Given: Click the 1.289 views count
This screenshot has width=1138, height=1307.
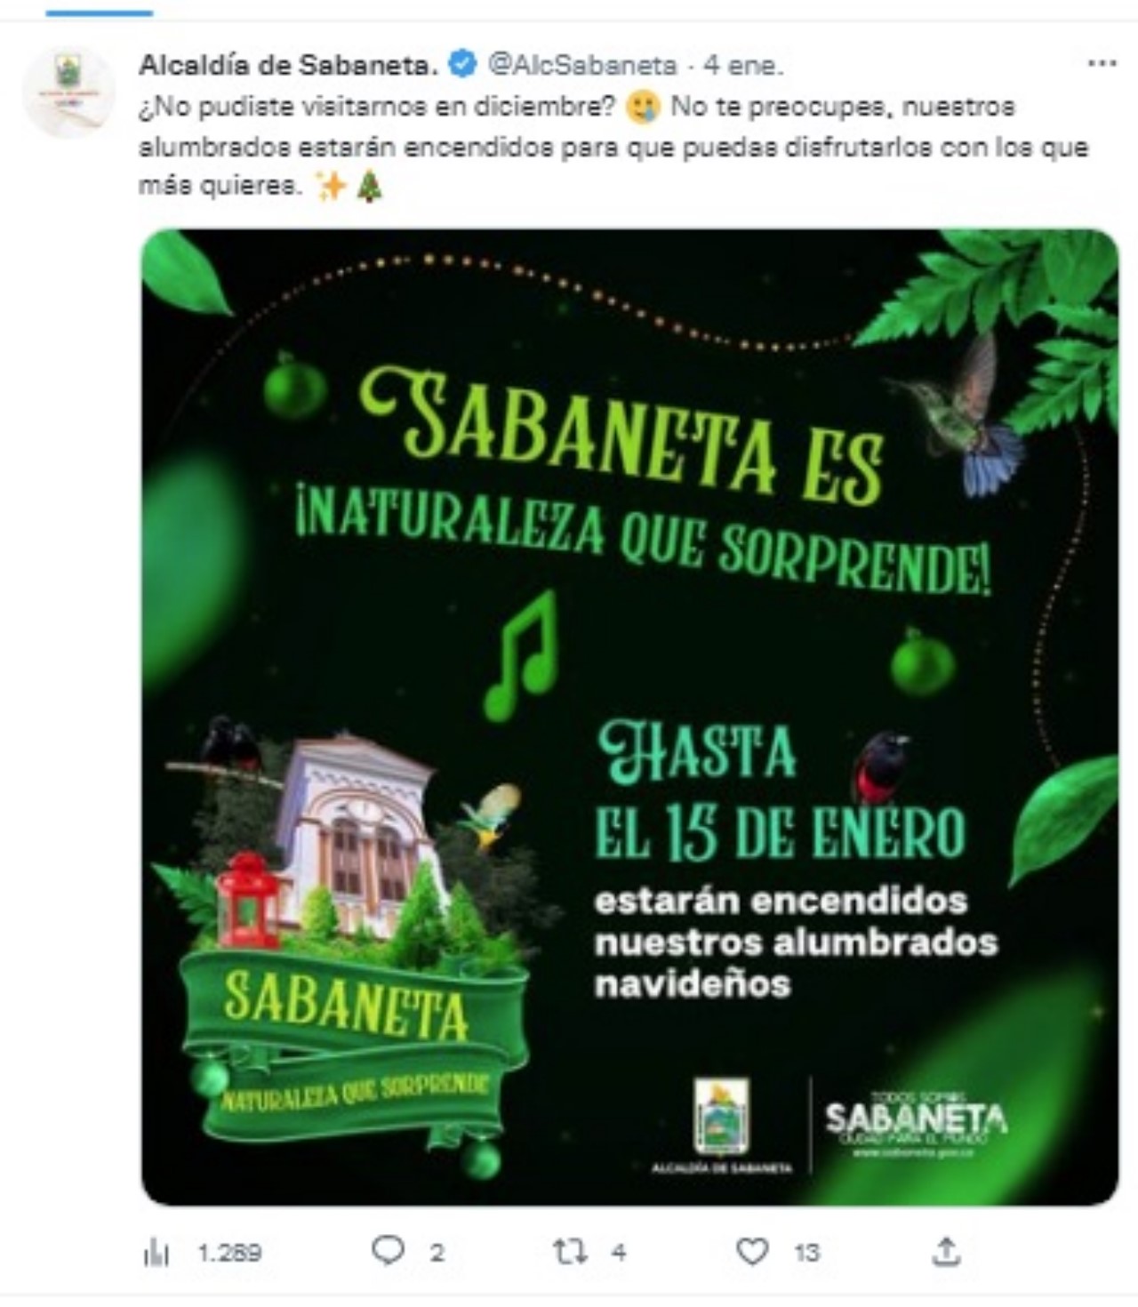Looking at the screenshot, I should (x=229, y=1253).
